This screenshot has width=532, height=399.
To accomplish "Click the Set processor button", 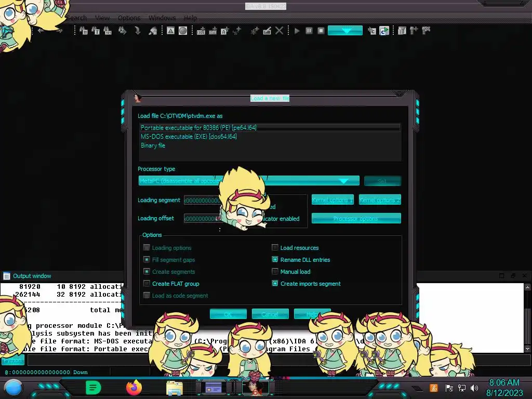I will pos(382,181).
